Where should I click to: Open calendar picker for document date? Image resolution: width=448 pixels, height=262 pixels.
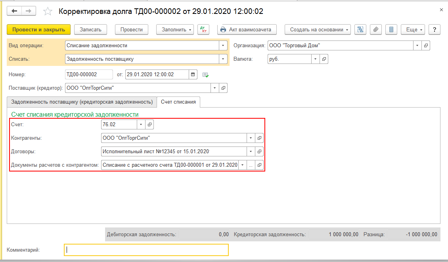pyautogui.click(x=193, y=74)
